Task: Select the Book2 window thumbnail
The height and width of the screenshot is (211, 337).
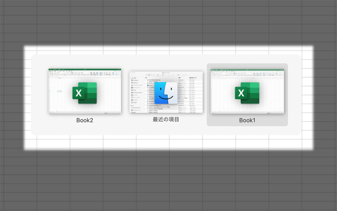Action: pyautogui.click(x=85, y=91)
